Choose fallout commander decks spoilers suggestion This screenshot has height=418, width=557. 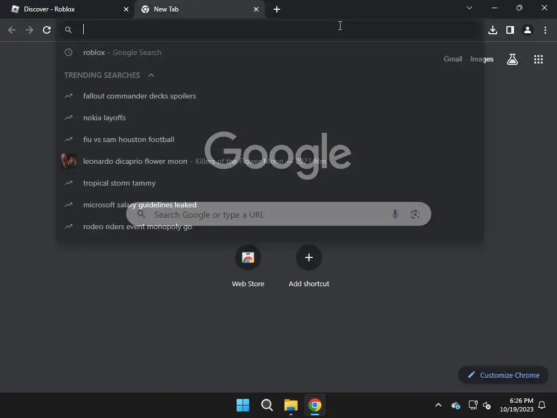tap(270, 96)
